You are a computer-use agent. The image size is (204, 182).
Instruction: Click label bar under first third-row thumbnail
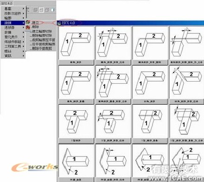pos(76,141)
